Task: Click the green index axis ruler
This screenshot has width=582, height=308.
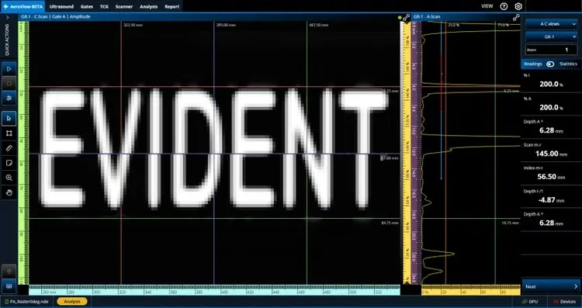Action: pyautogui.click(x=24, y=153)
